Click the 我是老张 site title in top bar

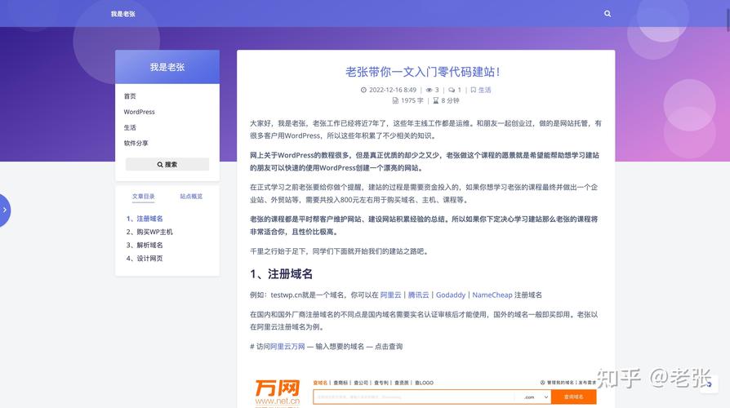123,14
